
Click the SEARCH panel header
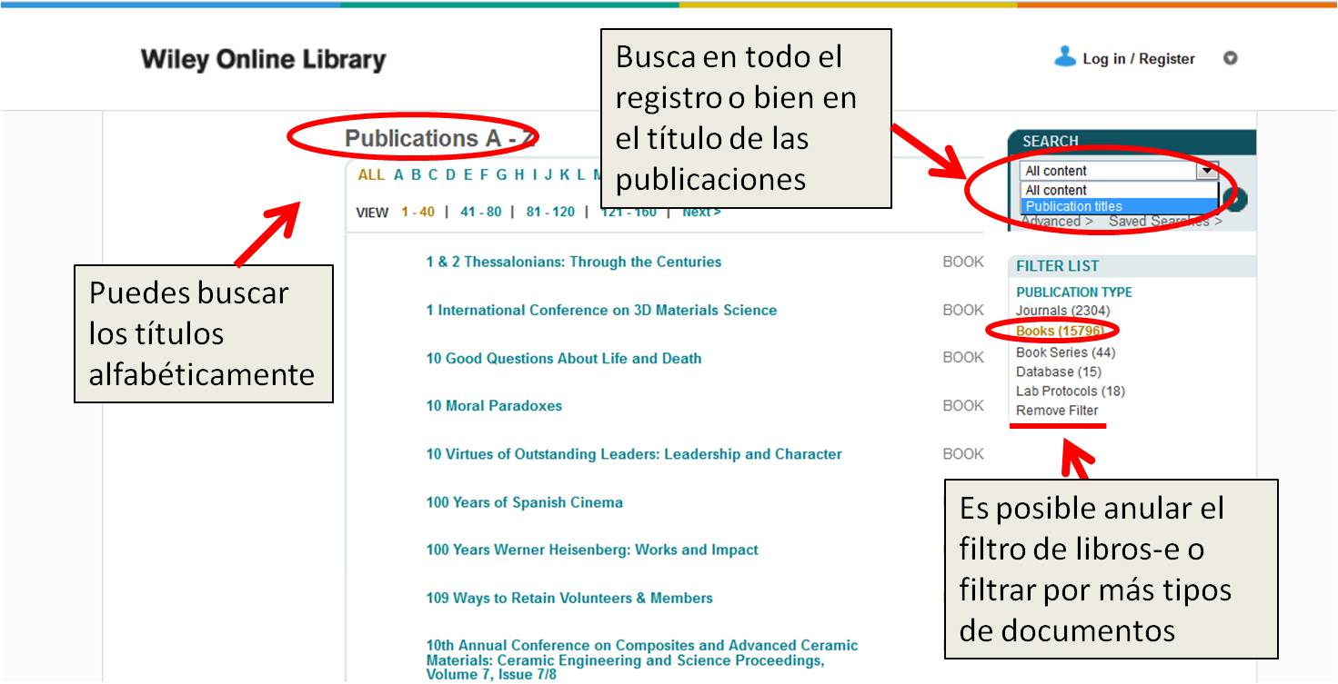click(x=1132, y=142)
